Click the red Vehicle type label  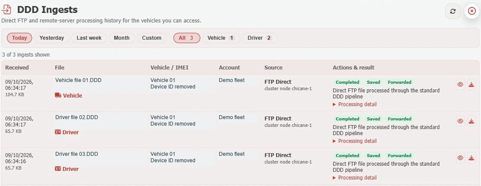pos(72,95)
